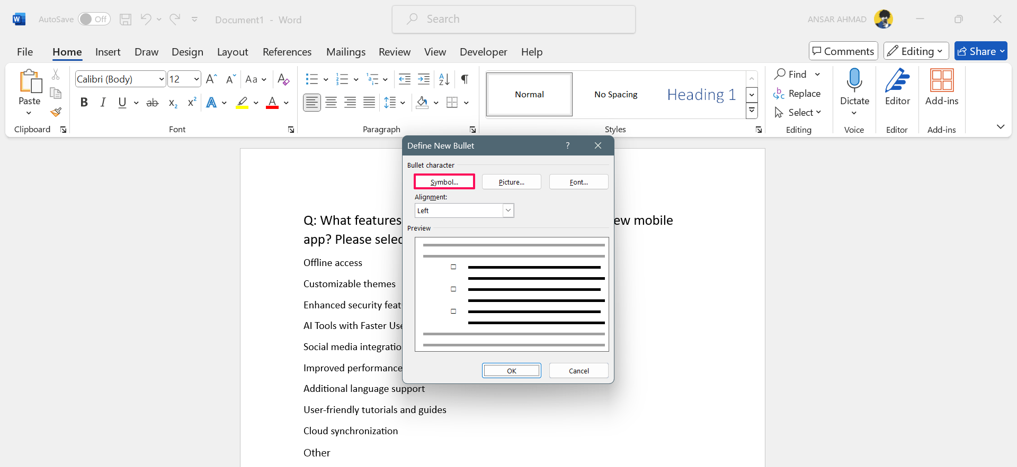Click the Sort icon
This screenshot has height=467, width=1017.
point(444,79)
